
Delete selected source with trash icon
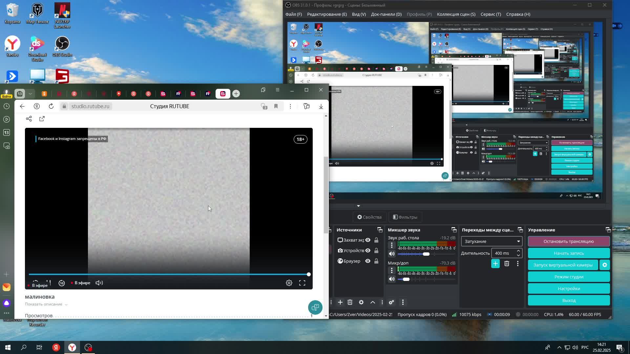(350, 302)
